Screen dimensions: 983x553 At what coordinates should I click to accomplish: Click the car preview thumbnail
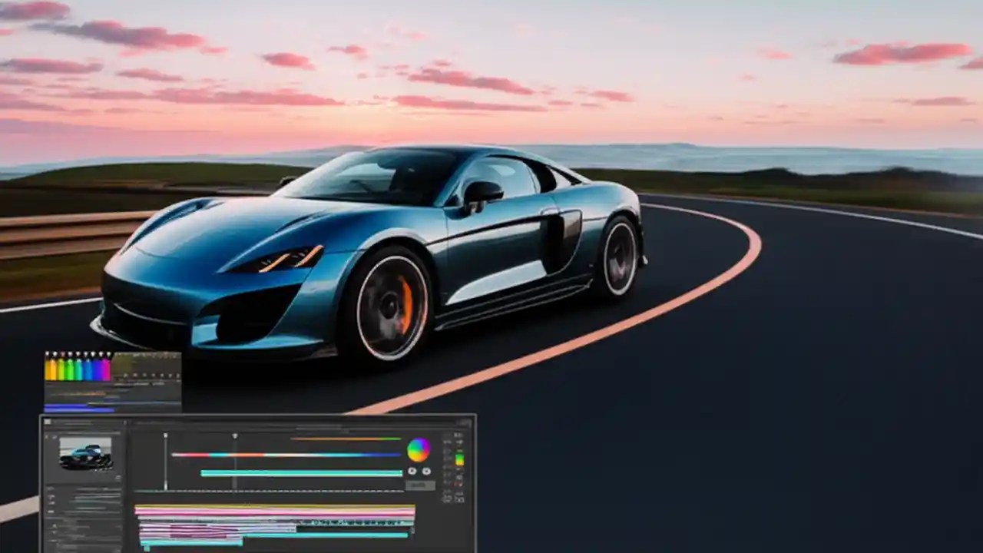[x=84, y=455]
